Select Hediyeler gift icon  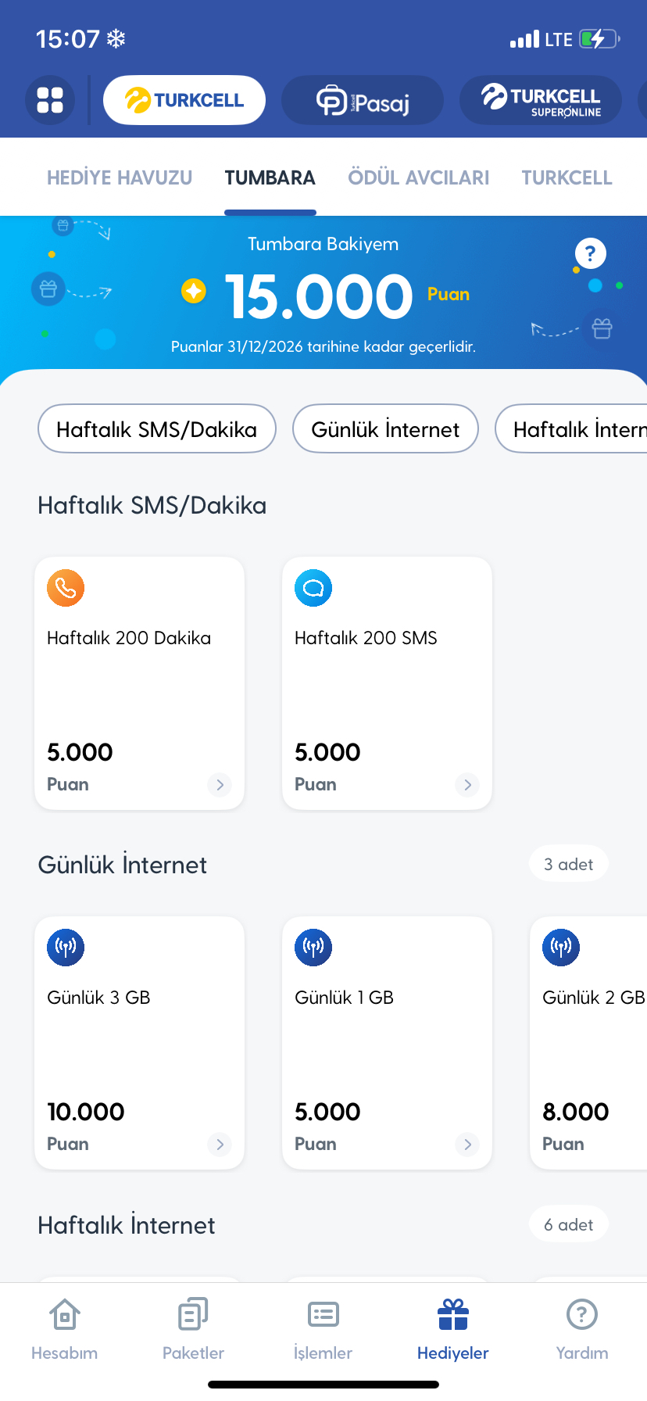[453, 1314]
